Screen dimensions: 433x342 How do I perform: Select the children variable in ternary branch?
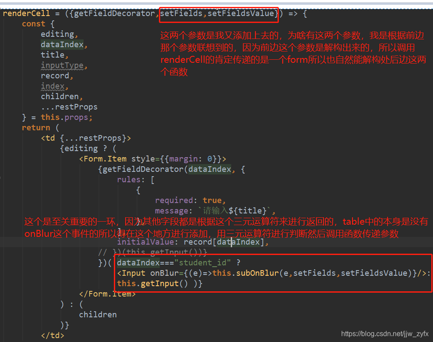pos(97,314)
